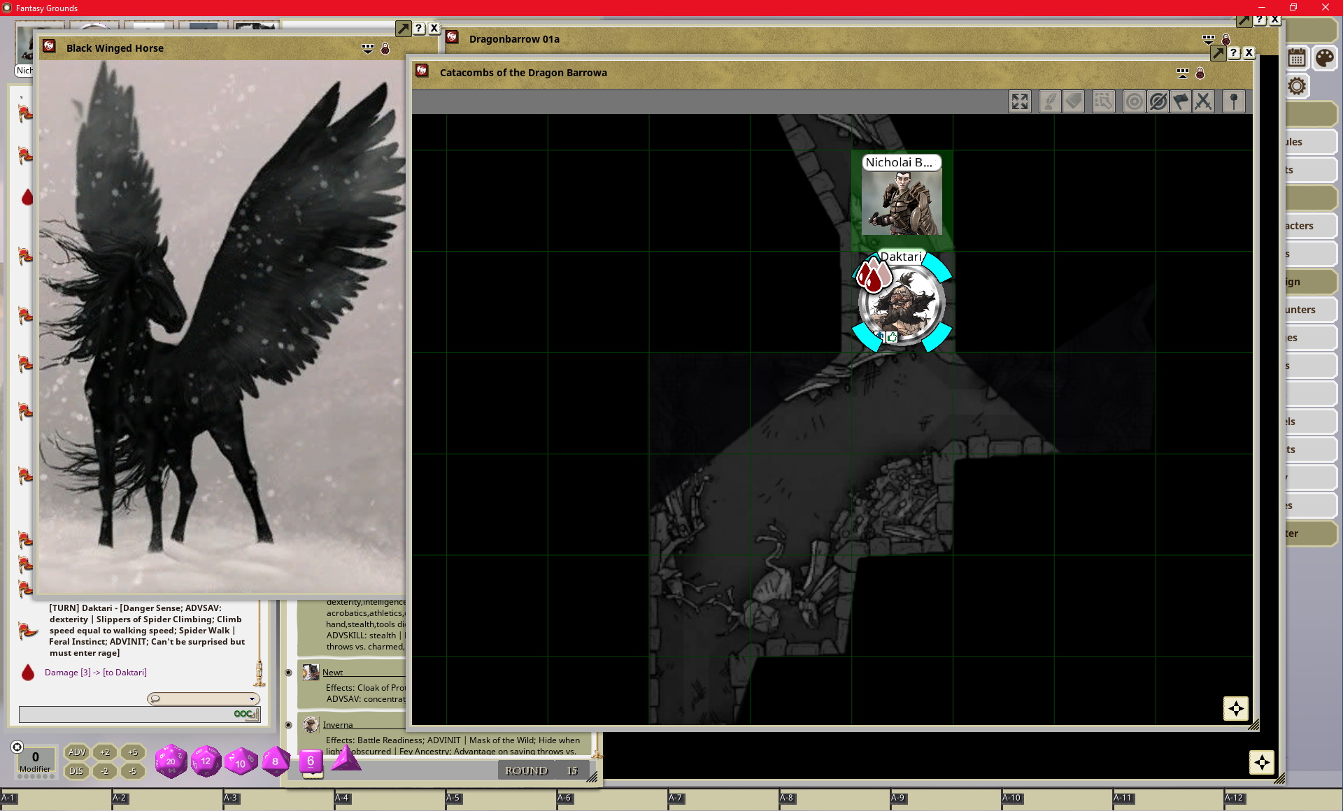Click the link arrow icon of the Dragonbarrow 01a window
The height and width of the screenshot is (811, 1343).
[x=1244, y=20]
